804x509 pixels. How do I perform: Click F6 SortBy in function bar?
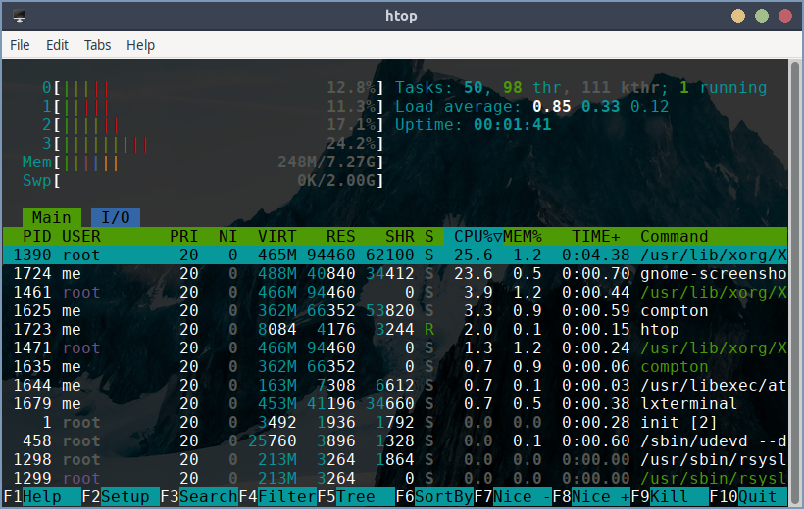point(434,496)
